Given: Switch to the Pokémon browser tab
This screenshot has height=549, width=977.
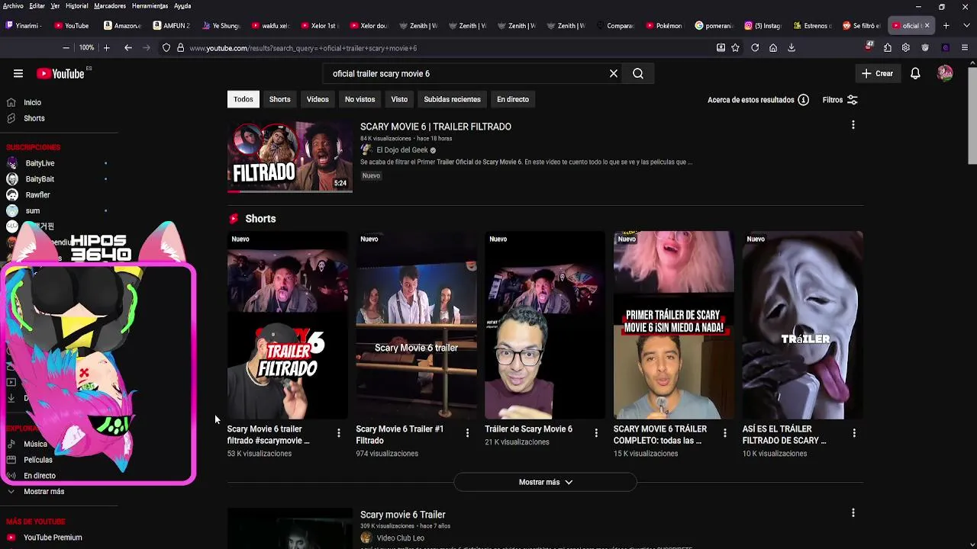Looking at the screenshot, I should coord(663,25).
